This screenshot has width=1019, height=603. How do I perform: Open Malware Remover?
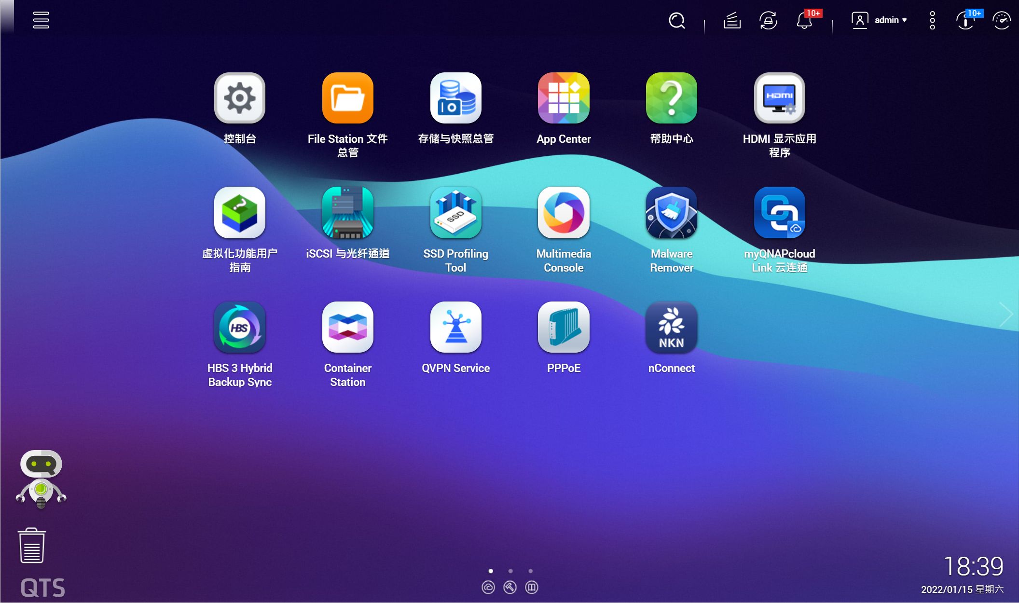coord(672,213)
